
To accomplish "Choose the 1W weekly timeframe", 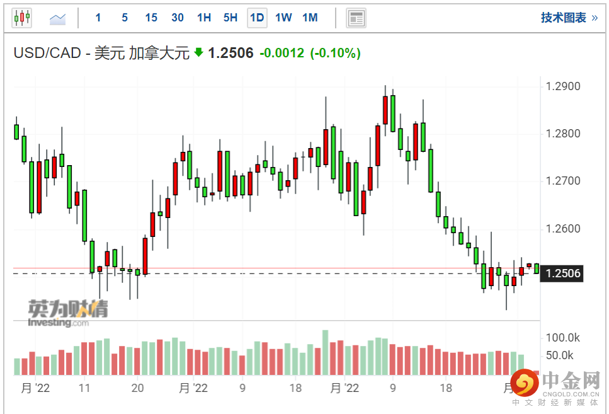I will click(283, 18).
